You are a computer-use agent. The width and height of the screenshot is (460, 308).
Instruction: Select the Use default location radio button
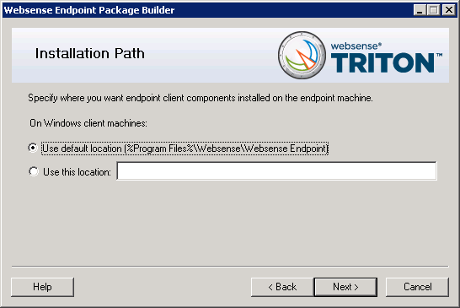click(x=33, y=148)
